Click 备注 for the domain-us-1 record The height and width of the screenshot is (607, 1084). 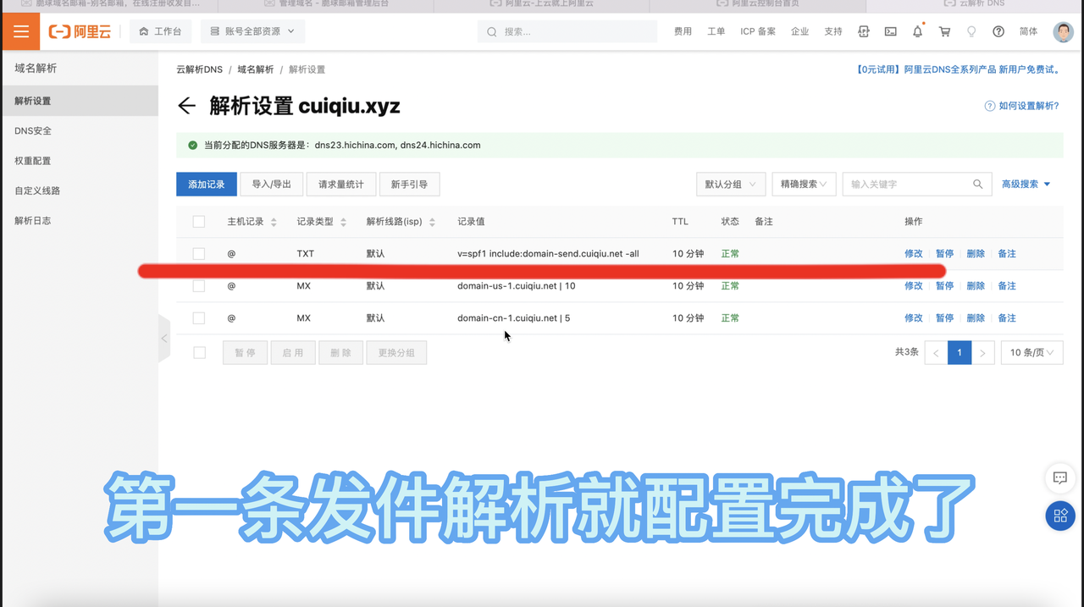point(1007,286)
